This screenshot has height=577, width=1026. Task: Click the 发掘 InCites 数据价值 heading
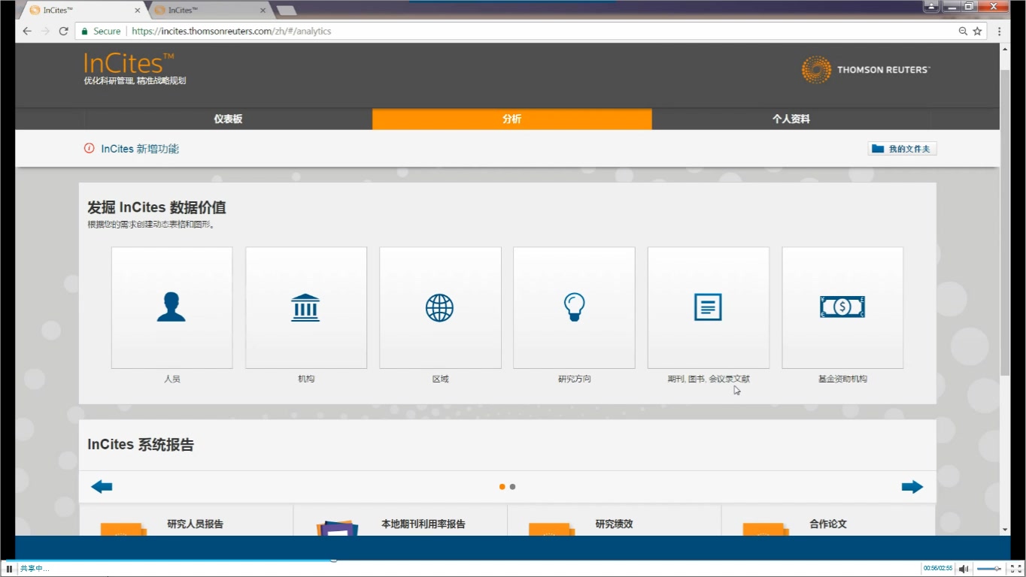156,208
